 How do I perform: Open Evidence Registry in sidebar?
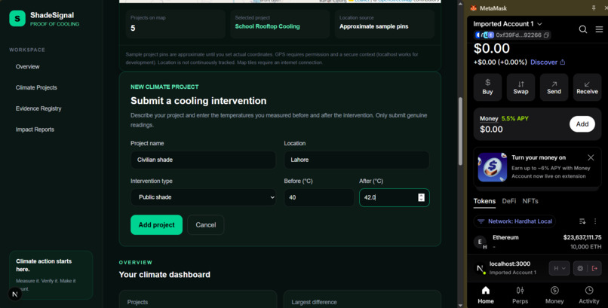point(38,108)
